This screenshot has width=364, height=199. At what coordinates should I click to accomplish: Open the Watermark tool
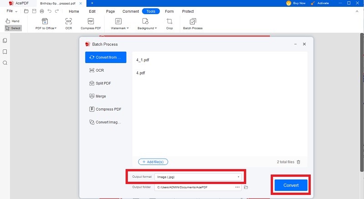click(x=120, y=24)
